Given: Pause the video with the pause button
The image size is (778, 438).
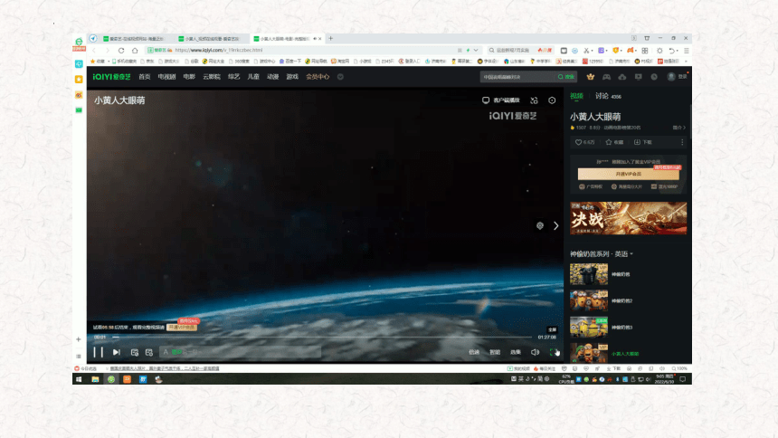Looking at the screenshot, I should (99, 352).
